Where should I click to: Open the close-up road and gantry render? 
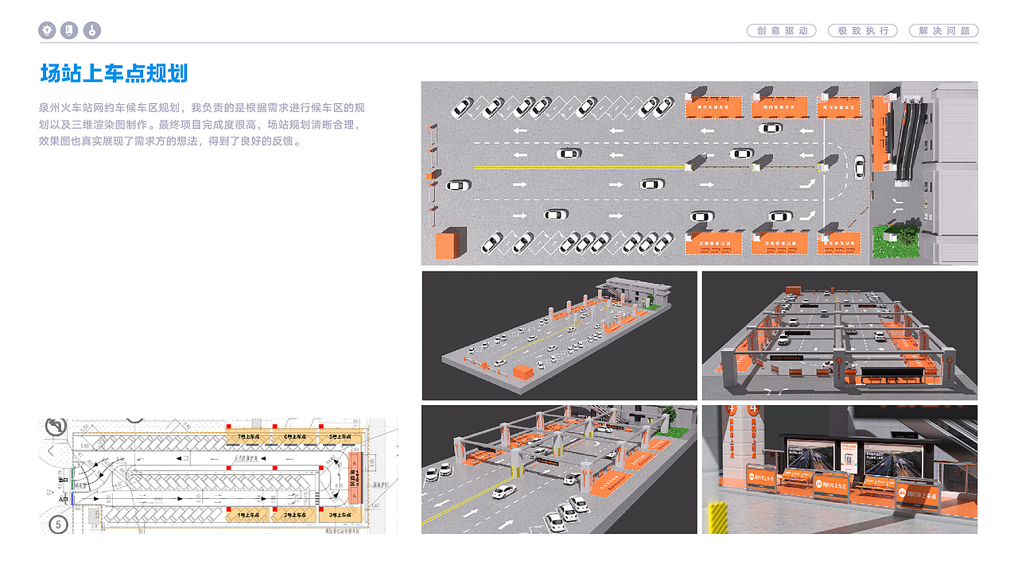tap(559, 470)
